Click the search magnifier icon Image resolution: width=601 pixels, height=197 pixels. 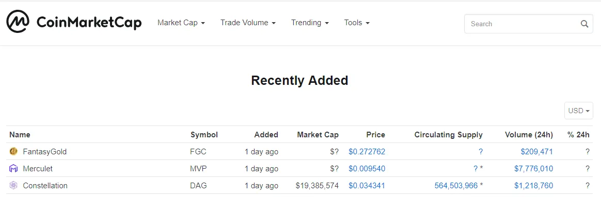(584, 24)
